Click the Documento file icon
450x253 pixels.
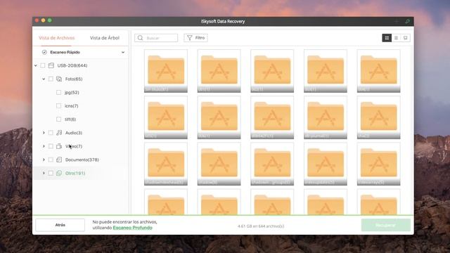pos(59,160)
